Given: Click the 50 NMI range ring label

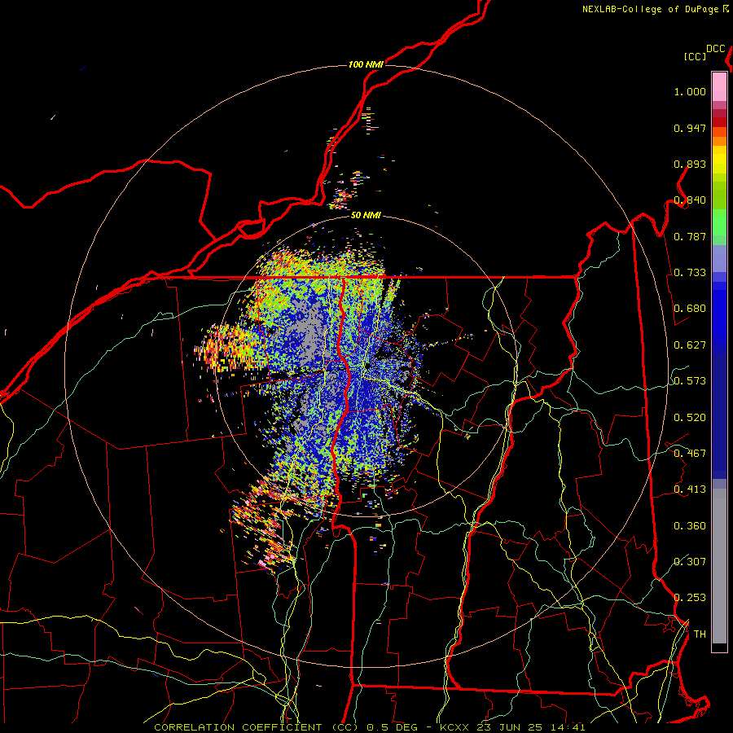Looking at the screenshot, I should click(366, 216).
